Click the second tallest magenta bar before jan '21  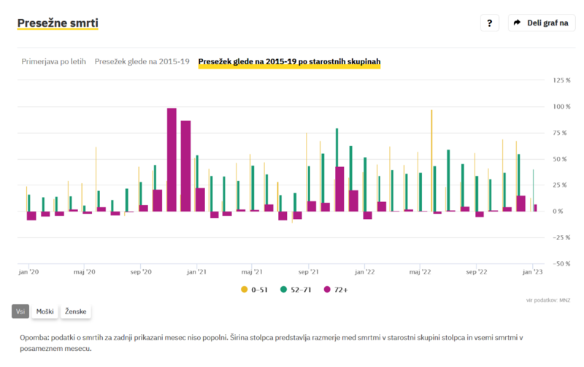[185, 166]
